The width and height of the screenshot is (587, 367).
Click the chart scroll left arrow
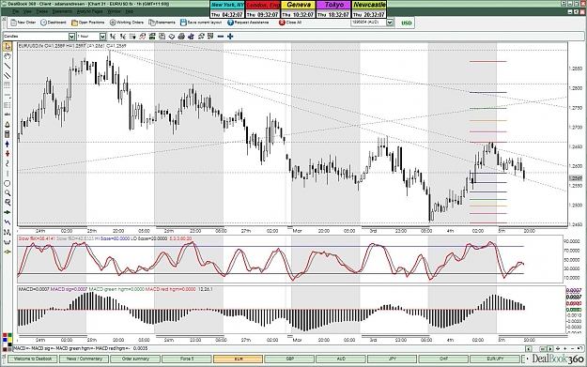click(x=529, y=348)
